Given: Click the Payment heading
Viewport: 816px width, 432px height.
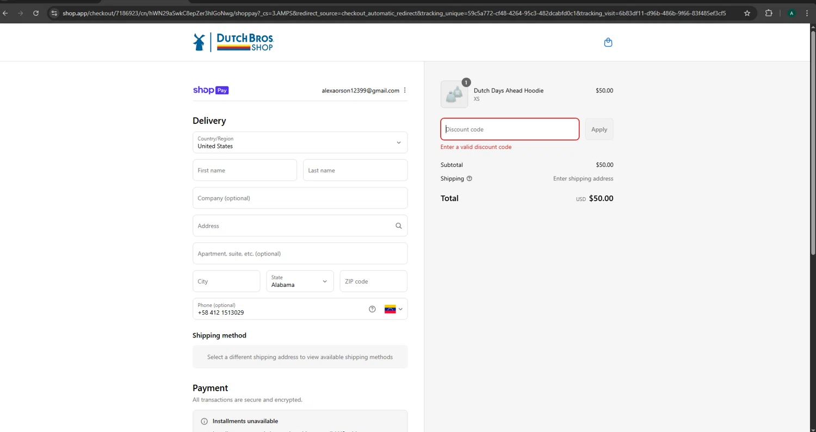Looking at the screenshot, I should click(x=210, y=388).
